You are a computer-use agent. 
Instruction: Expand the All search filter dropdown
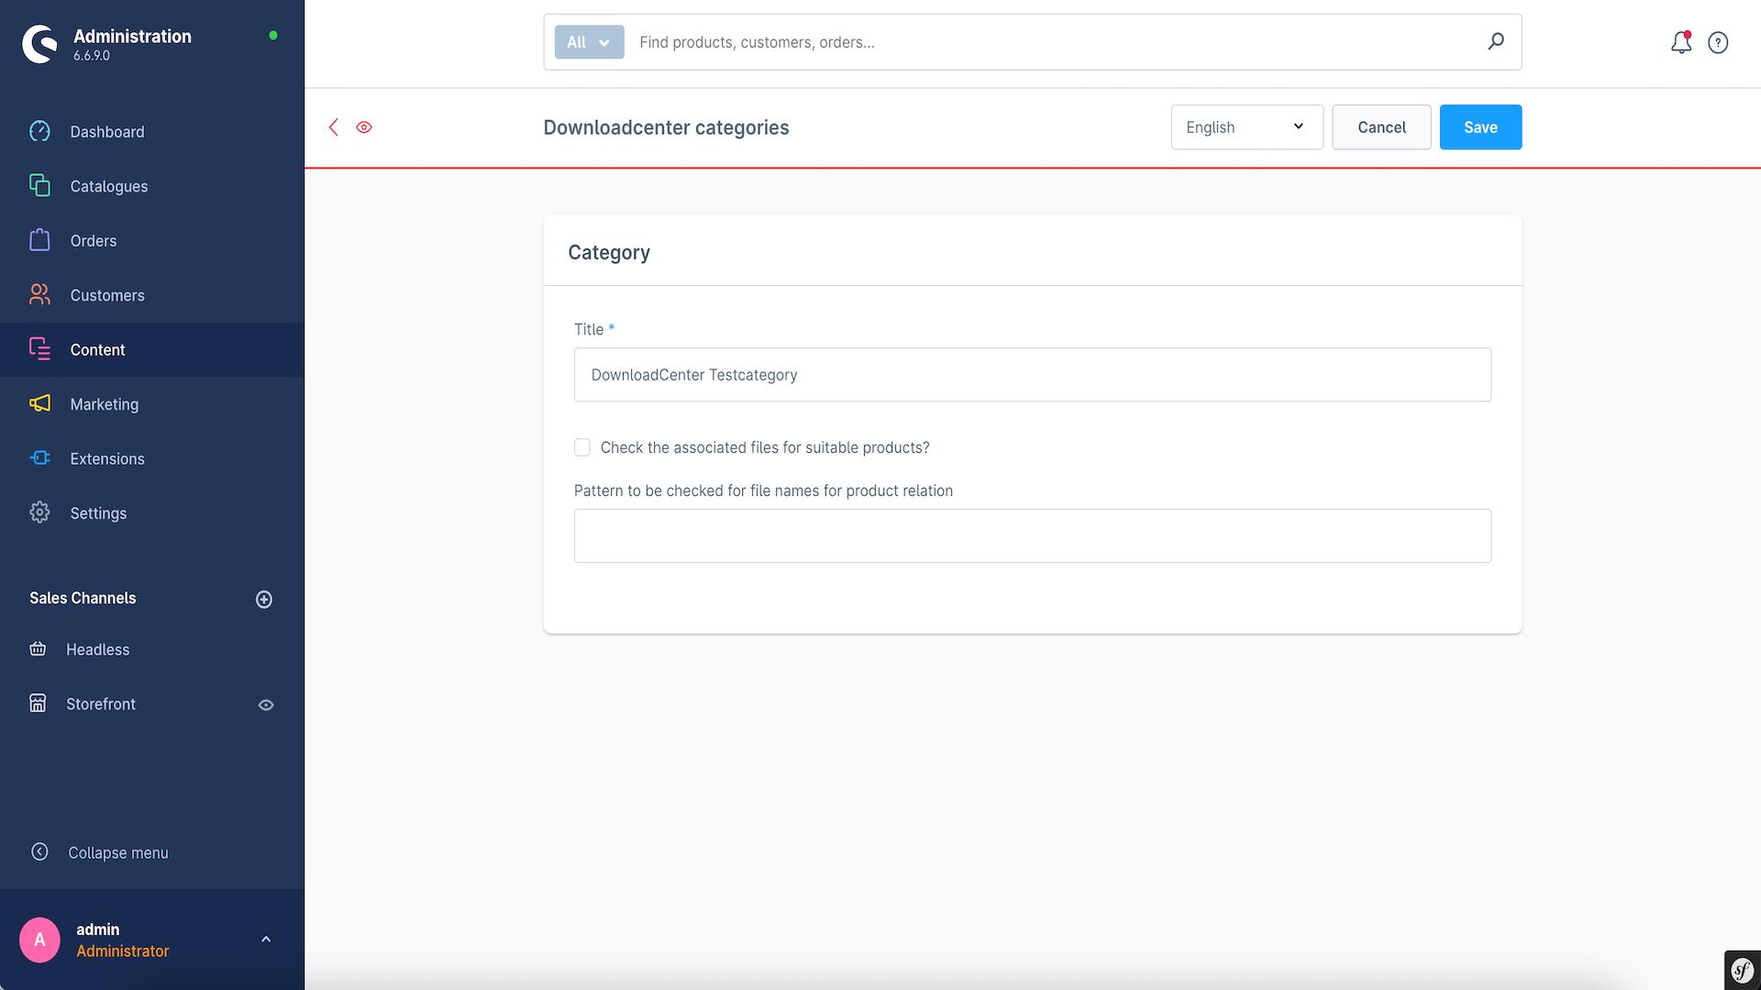pyautogui.click(x=587, y=42)
